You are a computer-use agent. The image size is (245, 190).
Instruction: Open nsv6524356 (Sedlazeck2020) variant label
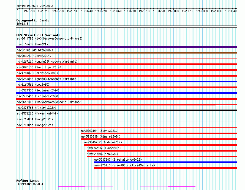(x=38, y=90)
